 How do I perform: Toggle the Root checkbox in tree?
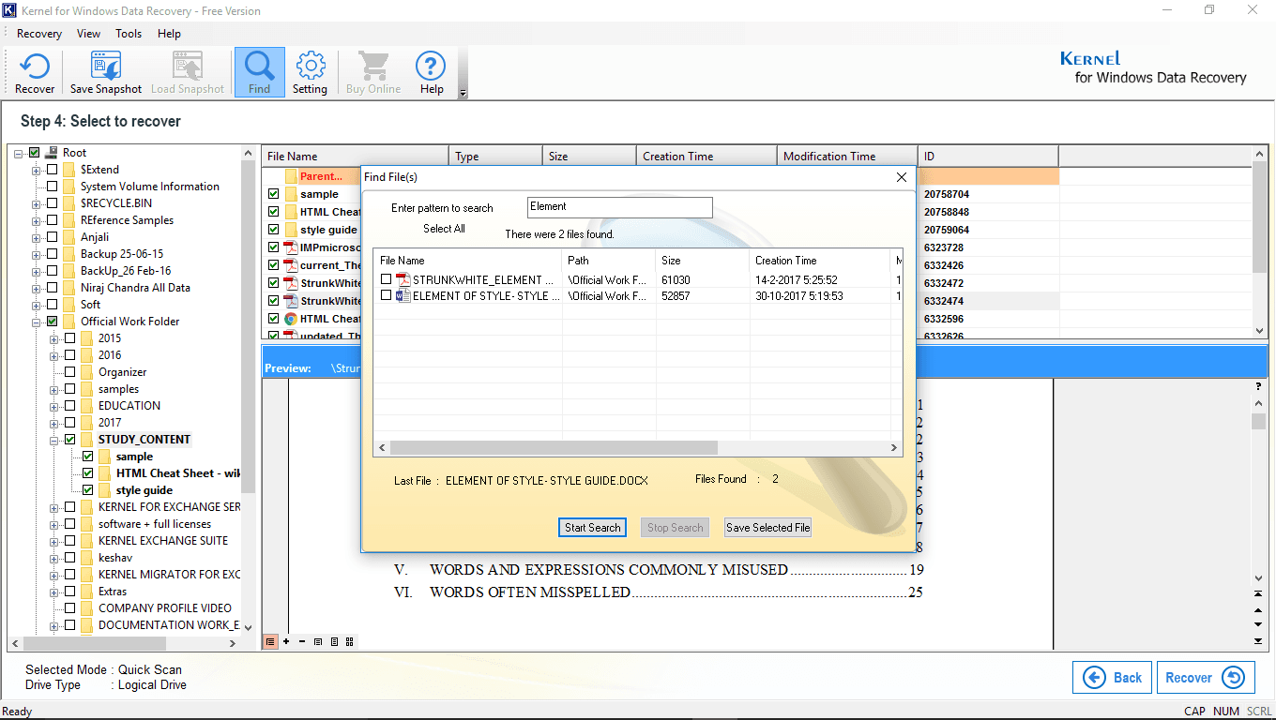(35, 153)
